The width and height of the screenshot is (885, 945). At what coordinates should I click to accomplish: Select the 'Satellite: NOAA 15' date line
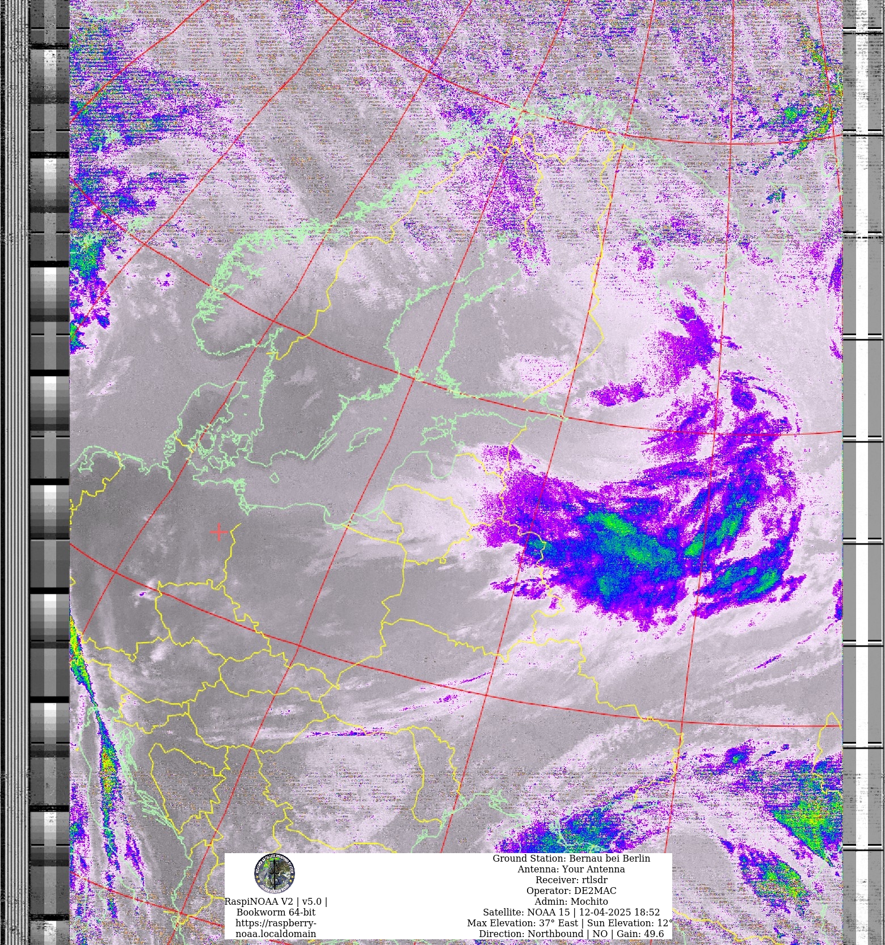pyautogui.click(x=571, y=913)
